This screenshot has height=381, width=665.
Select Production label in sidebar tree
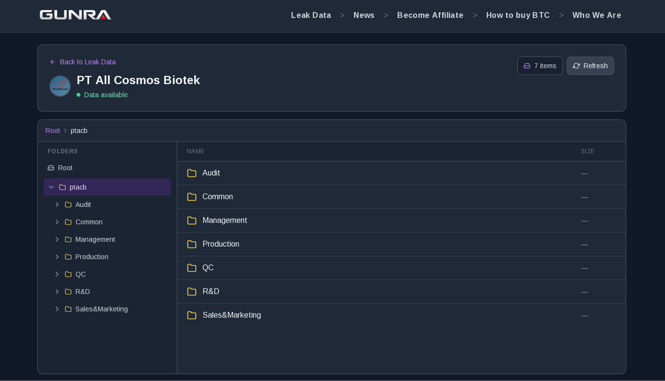(92, 257)
